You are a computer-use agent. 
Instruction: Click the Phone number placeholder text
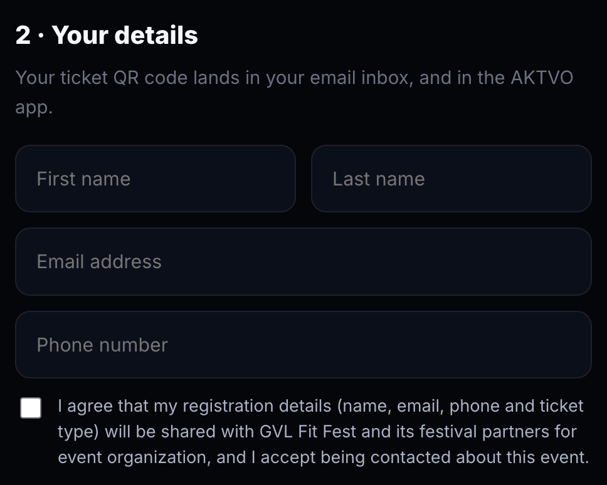pos(102,345)
